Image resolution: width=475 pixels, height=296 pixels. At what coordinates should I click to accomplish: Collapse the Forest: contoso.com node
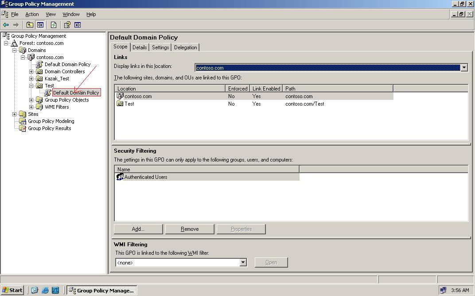coord(6,43)
